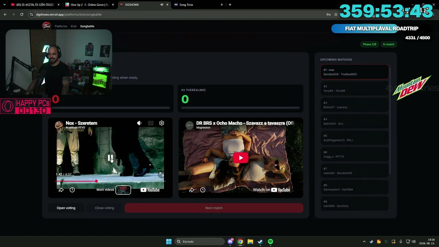The width and height of the screenshot is (439, 247).
Task: Add DR BRS video to Watch later
Action: (x=203, y=190)
